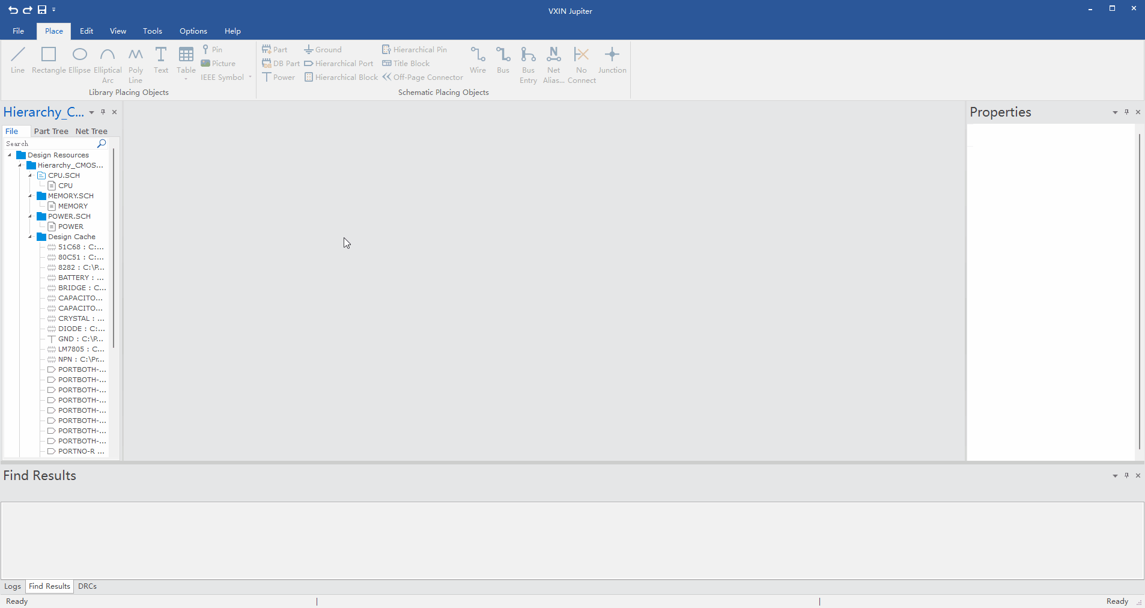This screenshot has width=1145, height=608.
Task: Place a Hierarchical Port
Action: (338, 63)
